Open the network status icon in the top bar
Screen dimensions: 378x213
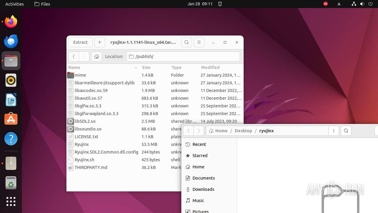tap(354, 4)
